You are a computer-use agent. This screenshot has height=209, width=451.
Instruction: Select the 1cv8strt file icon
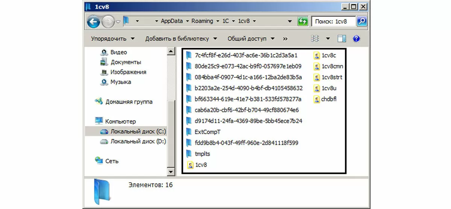pyautogui.click(x=316, y=77)
